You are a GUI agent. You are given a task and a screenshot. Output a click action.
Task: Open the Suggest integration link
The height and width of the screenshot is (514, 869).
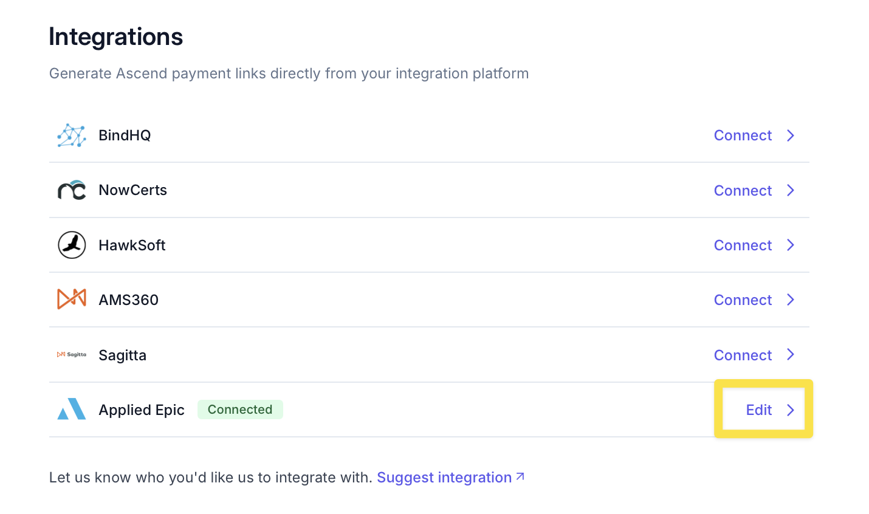[444, 478]
